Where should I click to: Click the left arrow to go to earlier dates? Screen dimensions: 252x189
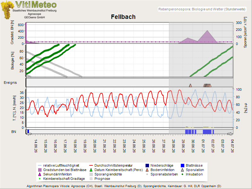point(29,134)
